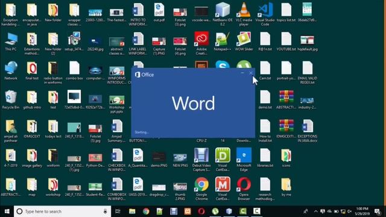Select topics list.txt file

pyautogui.click(x=286, y=12)
